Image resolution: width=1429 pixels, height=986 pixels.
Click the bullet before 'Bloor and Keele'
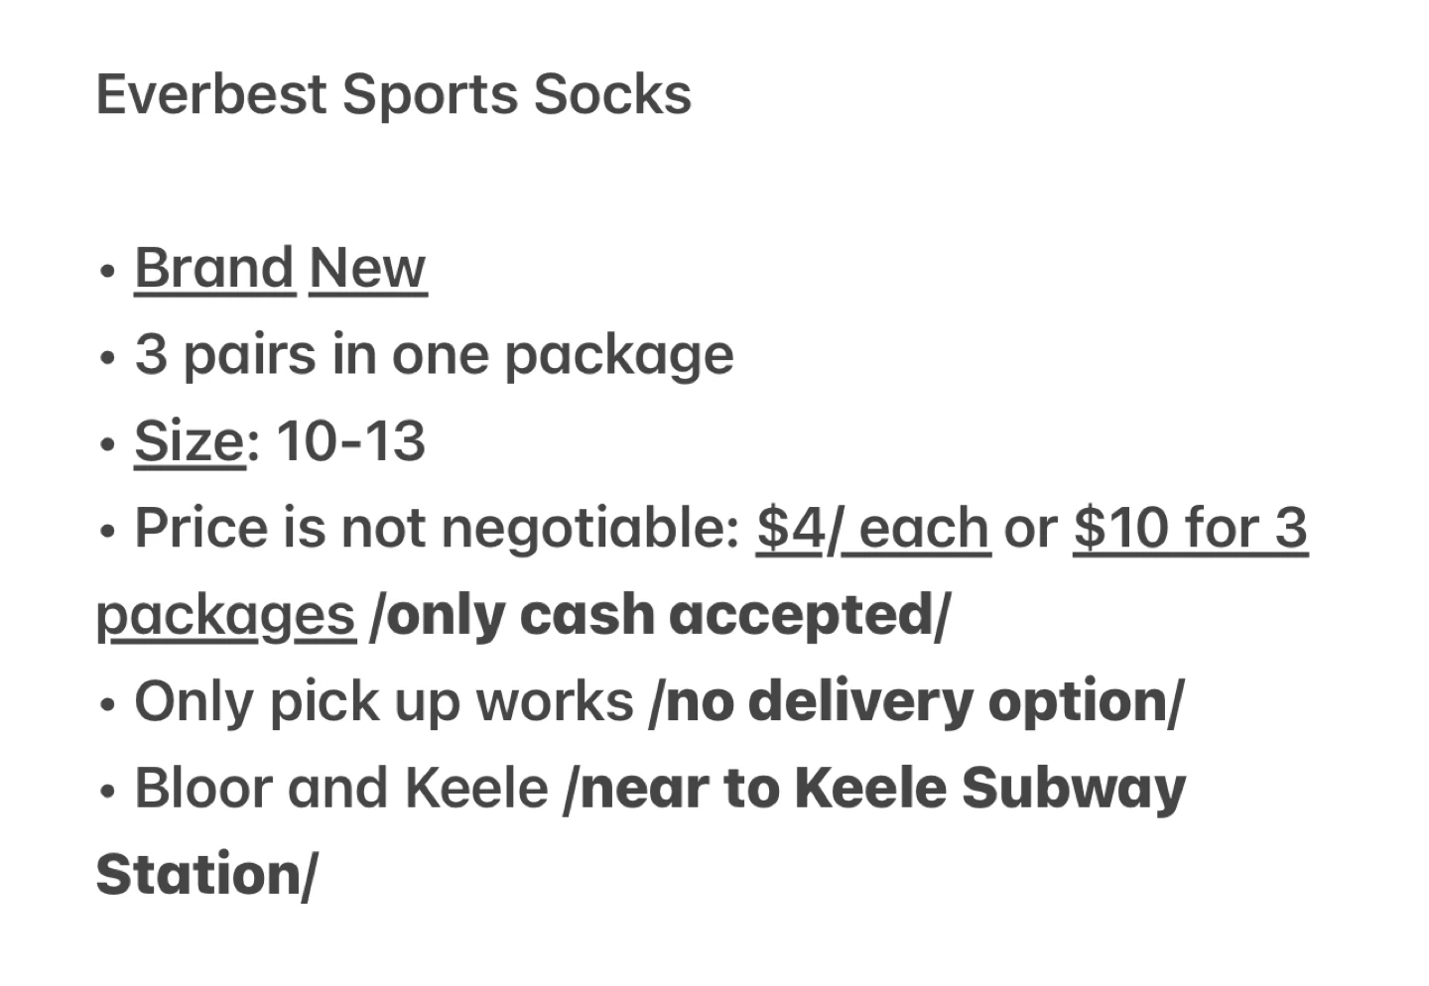(108, 793)
